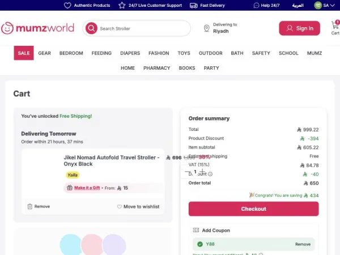Open Jikel Nomad Autofold Travel Stroller title
Screen dimensions: 340x255
click(x=112, y=161)
